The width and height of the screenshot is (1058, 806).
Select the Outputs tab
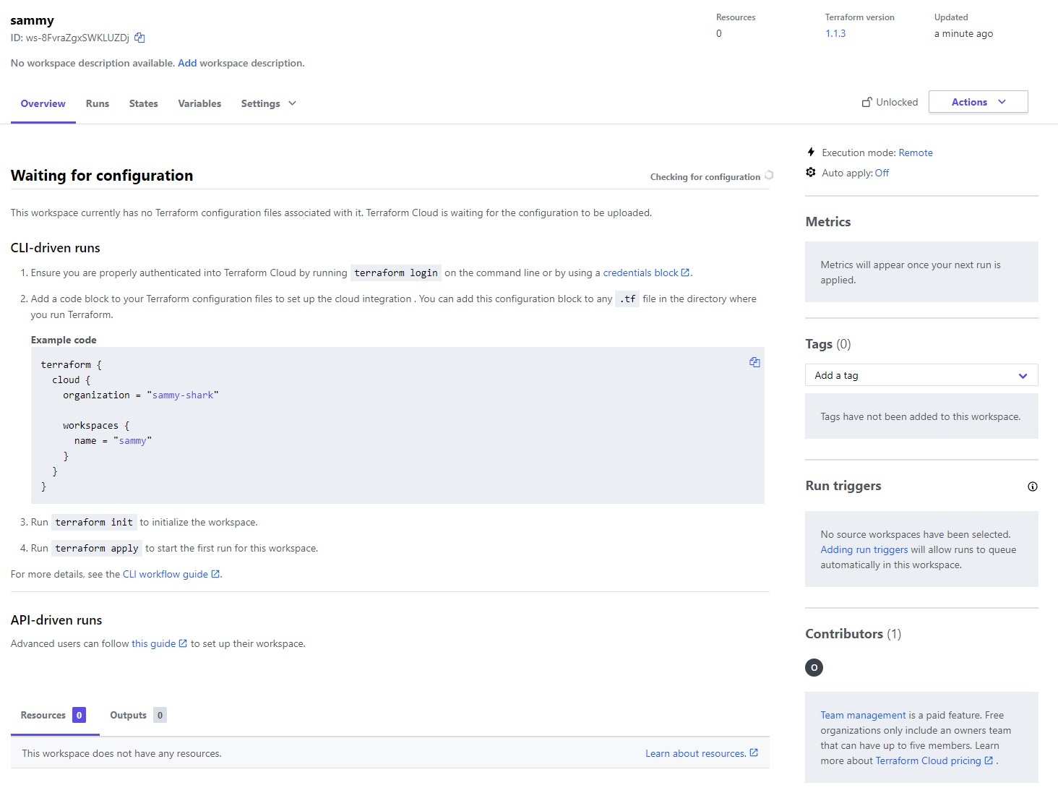138,715
